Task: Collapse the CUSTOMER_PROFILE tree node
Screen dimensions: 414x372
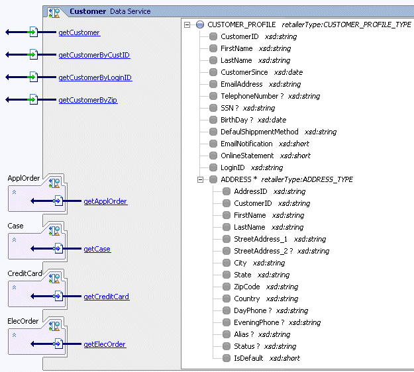Action: click(187, 24)
